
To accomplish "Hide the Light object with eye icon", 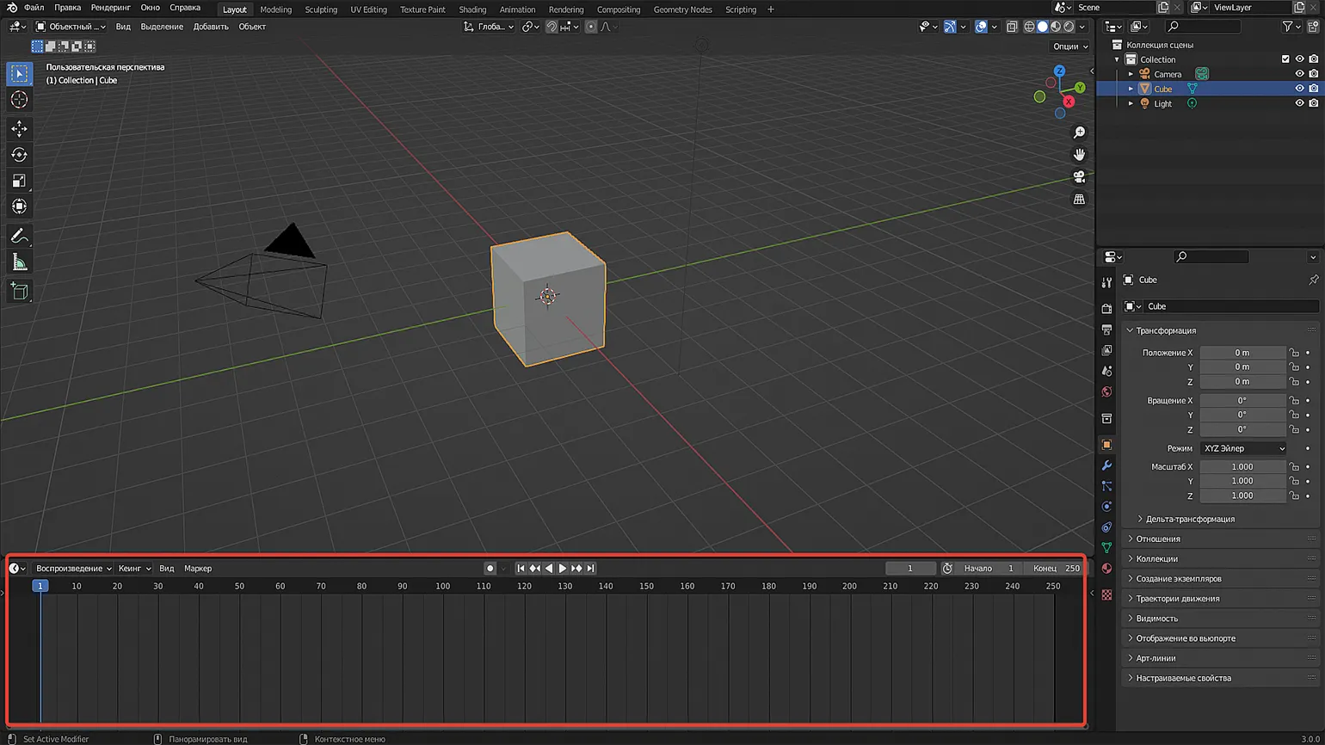I will 1299,103.
